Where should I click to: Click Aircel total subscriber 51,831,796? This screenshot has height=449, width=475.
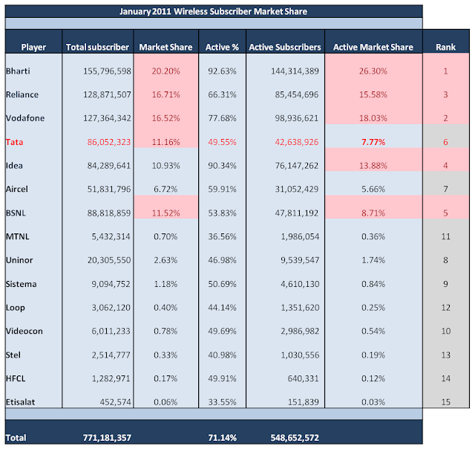click(109, 190)
